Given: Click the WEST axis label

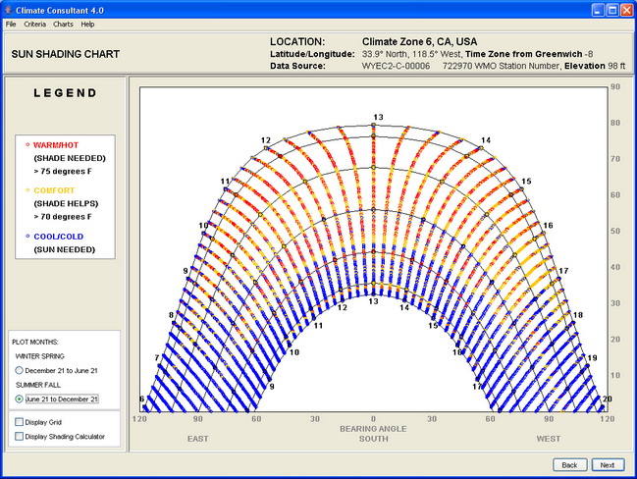Looking at the screenshot, I should coord(549,439).
